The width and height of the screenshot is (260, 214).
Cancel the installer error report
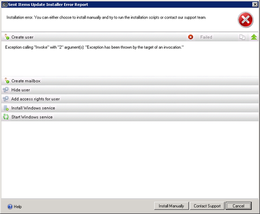click(239, 206)
